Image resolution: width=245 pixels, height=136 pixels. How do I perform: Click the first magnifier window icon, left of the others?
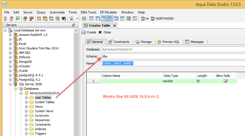pos(39,19)
